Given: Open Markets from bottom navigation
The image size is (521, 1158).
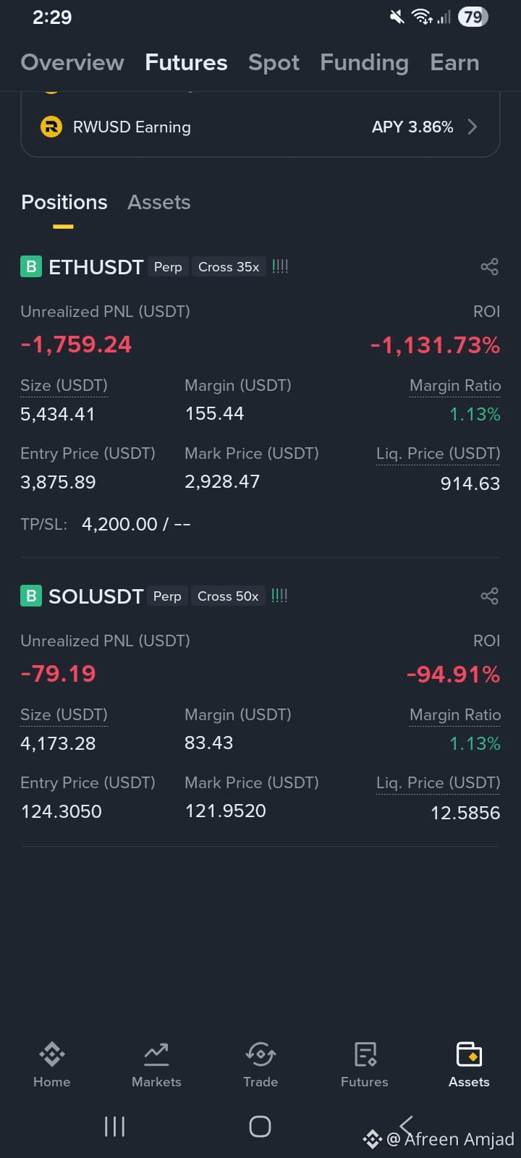Looking at the screenshot, I should click(x=156, y=1065).
